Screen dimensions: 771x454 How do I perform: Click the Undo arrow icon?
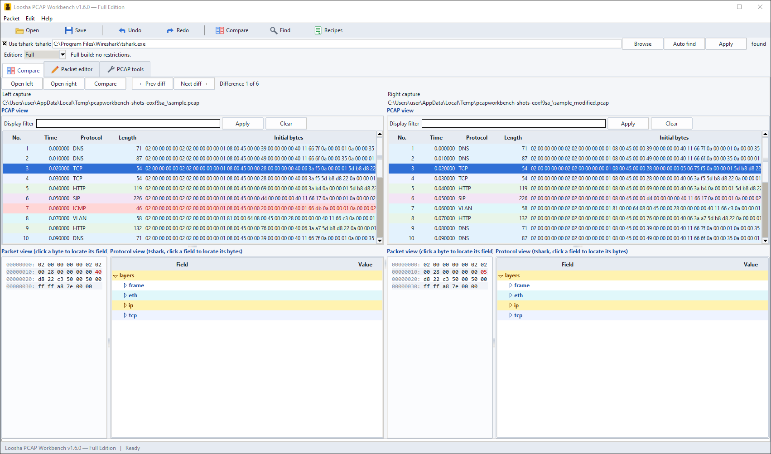pos(122,30)
